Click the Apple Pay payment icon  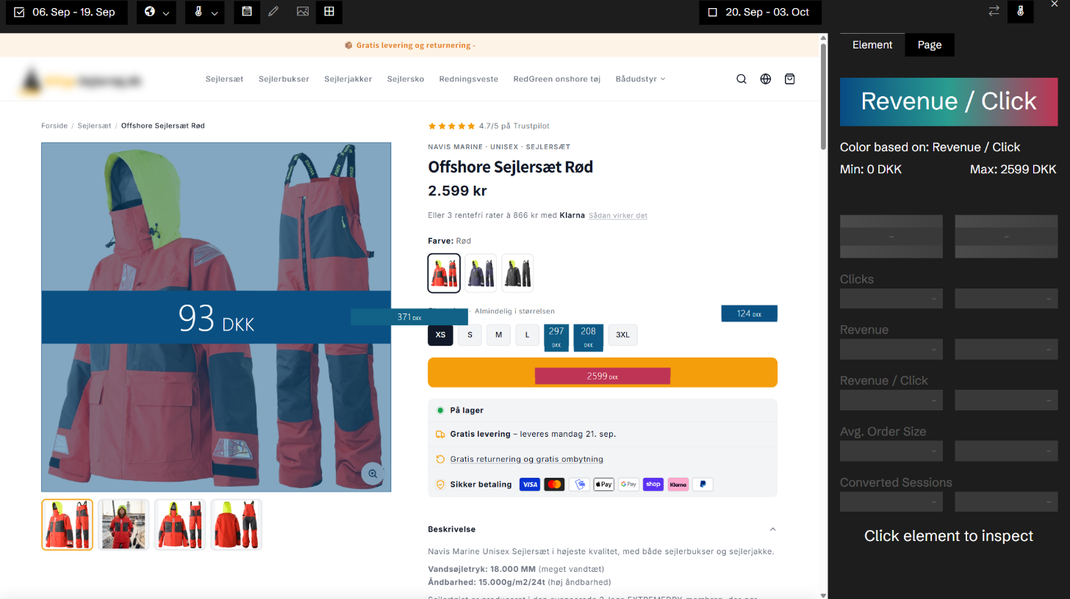tap(603, 484)
